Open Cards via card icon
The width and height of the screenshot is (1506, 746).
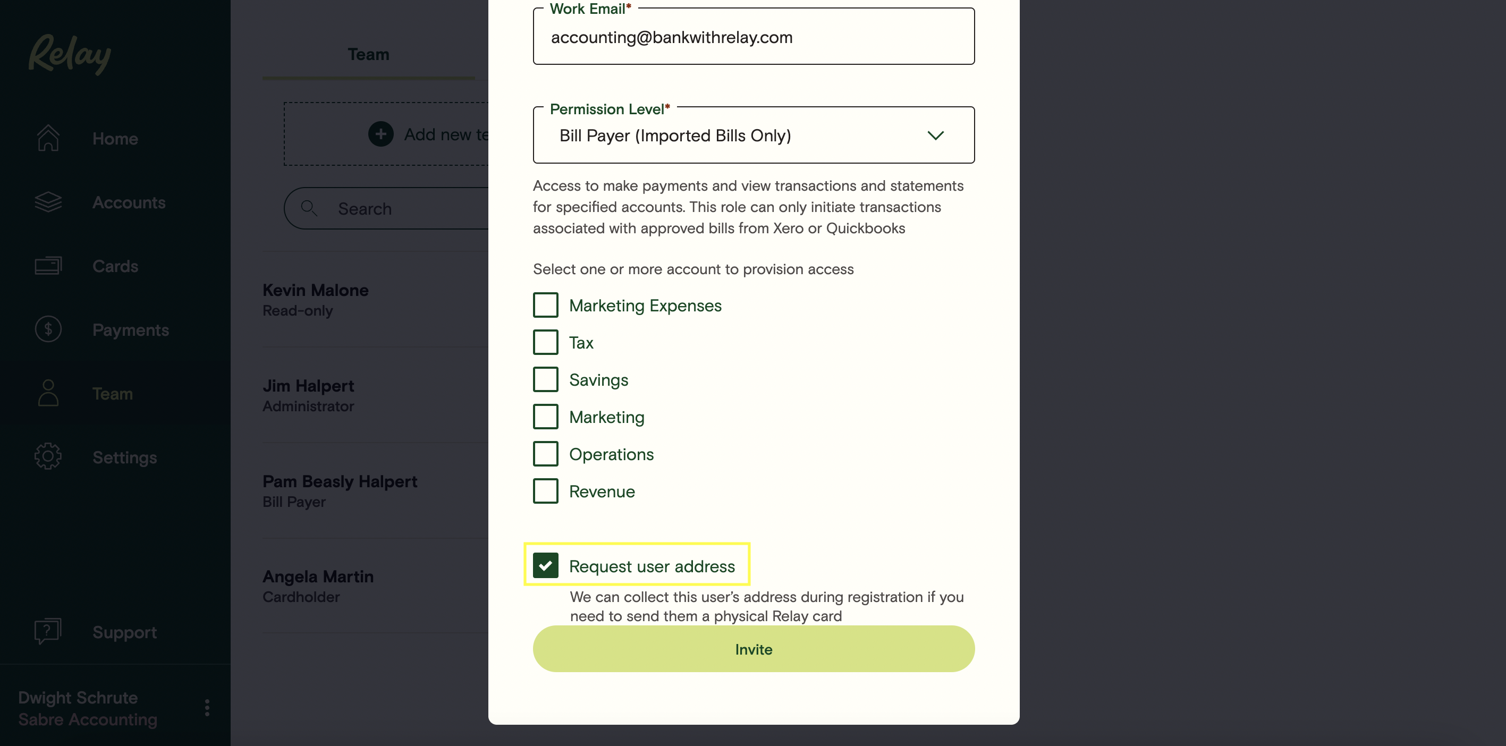click(x=48, y=266)
